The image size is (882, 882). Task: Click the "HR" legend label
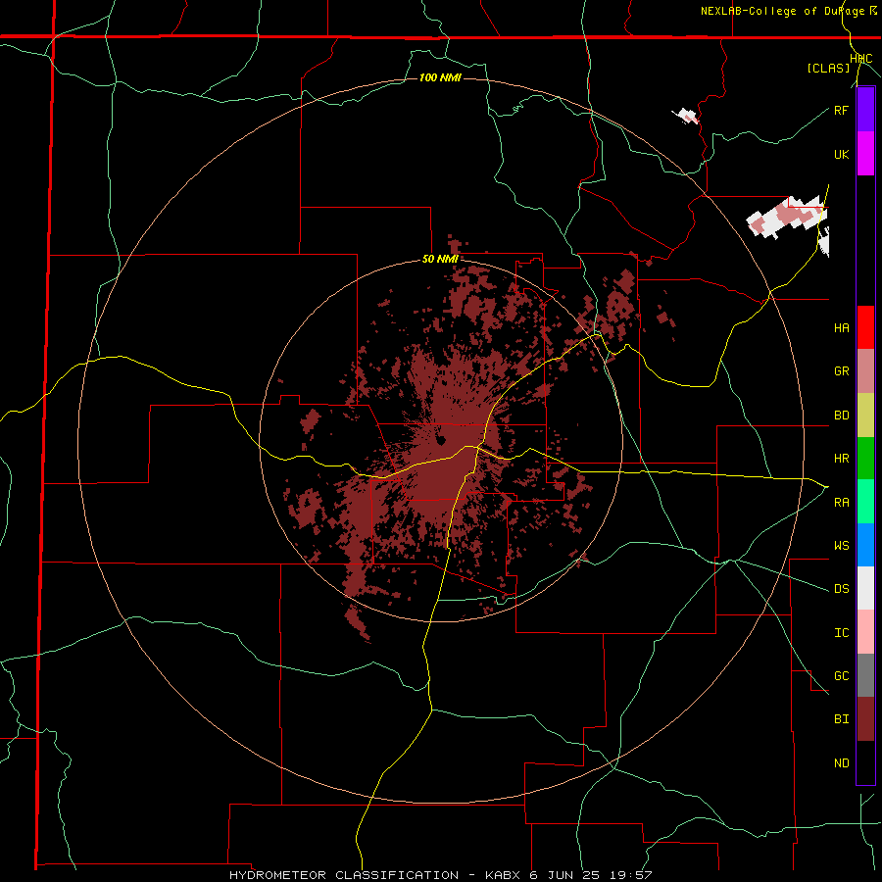pos(841,459)
